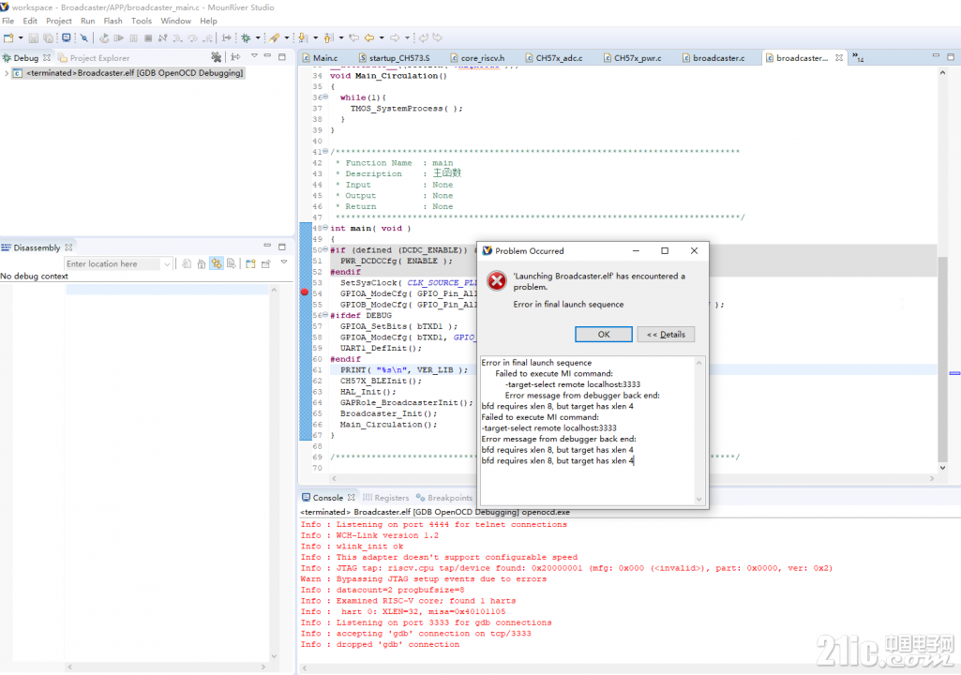961x675 pixels.
Task: Open the flash tool dropdown arrow
Action: (286, 38)
